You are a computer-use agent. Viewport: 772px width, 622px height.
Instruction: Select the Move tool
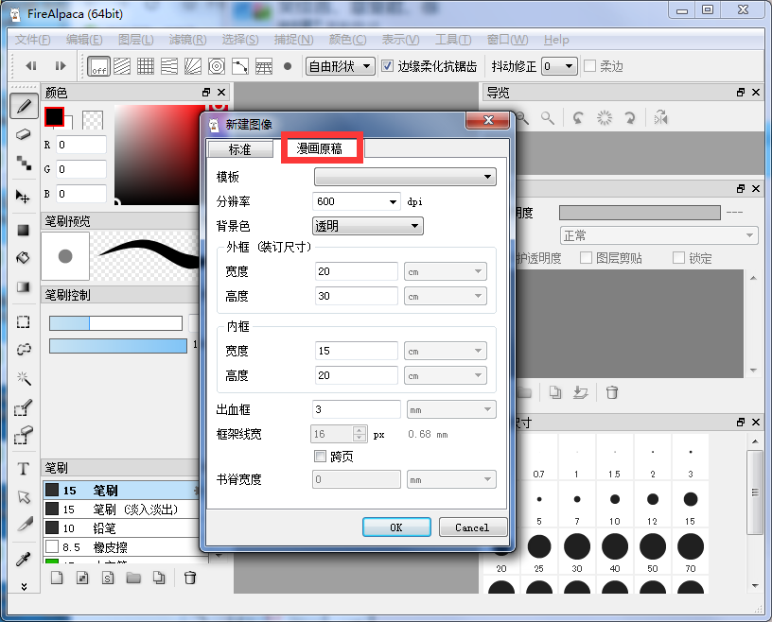point(24,197)
